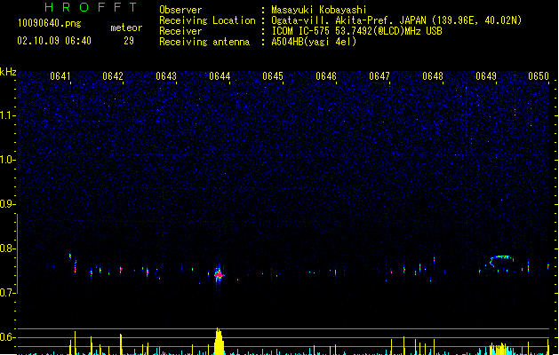
Task: Click the 0.6 kHz axis label
Action: pyautogui.click(x=7, y=337)
